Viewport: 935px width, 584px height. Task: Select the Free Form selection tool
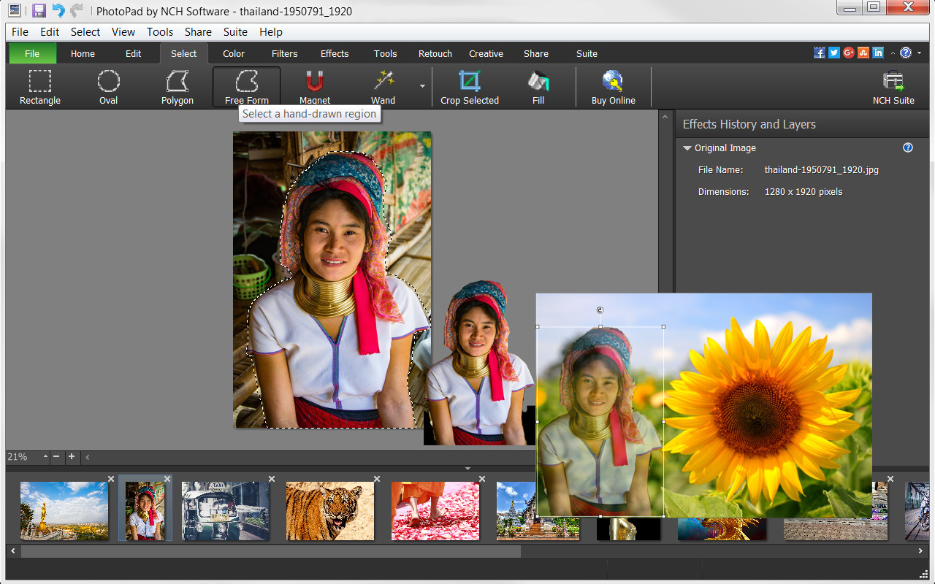coord(246,86)
